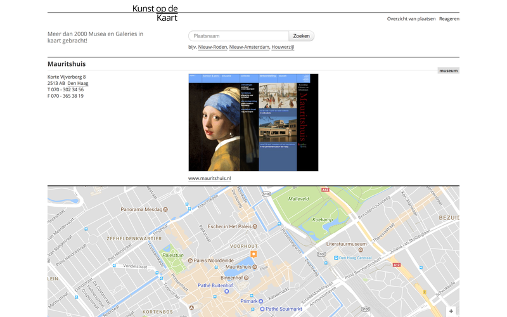The width and height of the screenshot is (507, 317).
Task: Select the Nieuw-Roden example link
Action: click(212, 47)
